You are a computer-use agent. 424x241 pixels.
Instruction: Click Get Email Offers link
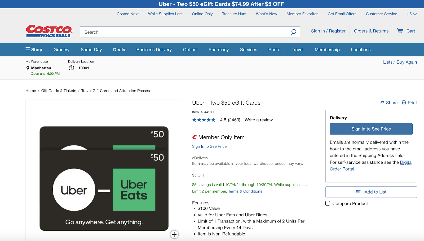342,14
